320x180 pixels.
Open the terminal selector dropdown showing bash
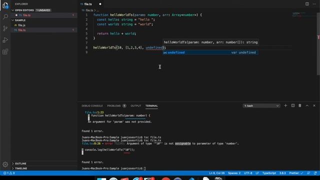(x=261, y=105)
